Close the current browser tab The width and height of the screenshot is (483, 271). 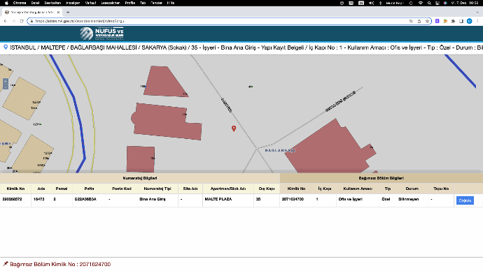point(58,13)
